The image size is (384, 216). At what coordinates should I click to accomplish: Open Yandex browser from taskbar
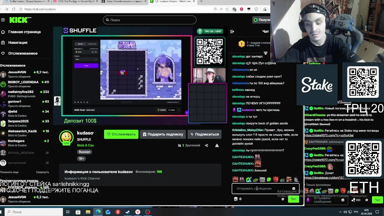(x=138, y=212)
